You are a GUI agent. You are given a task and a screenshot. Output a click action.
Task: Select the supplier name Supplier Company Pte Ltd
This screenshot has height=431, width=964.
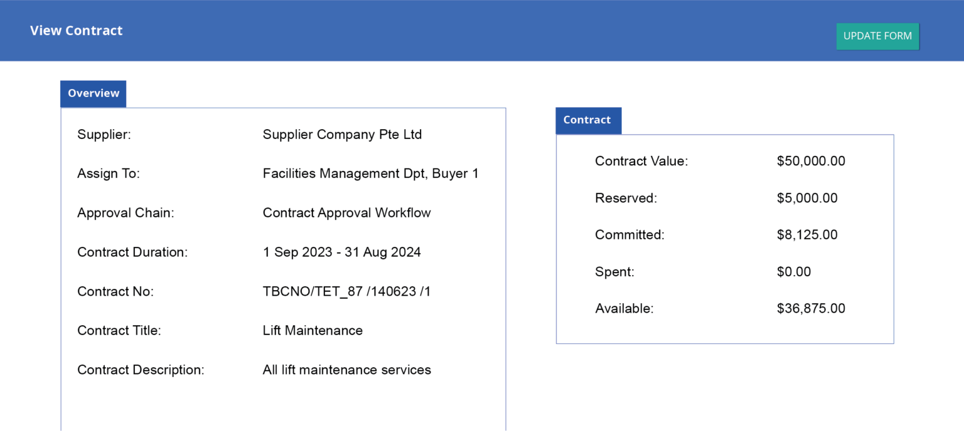[342, 134]
